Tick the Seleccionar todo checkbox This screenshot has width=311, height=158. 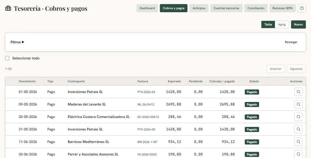click(x=7, y=58)
